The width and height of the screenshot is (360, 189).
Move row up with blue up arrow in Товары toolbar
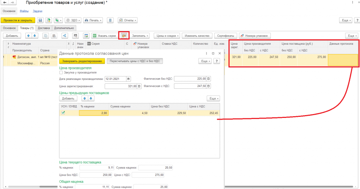click(x=28, y=36)
